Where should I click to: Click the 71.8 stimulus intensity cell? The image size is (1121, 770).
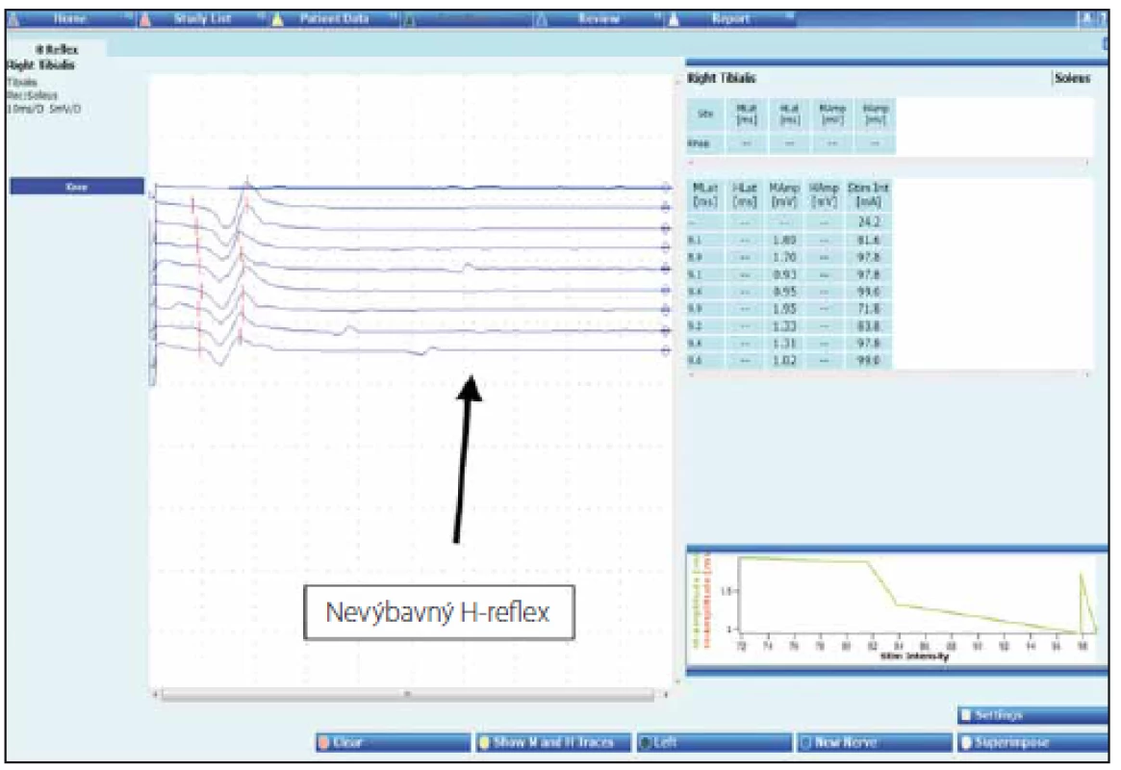[869, 309]
